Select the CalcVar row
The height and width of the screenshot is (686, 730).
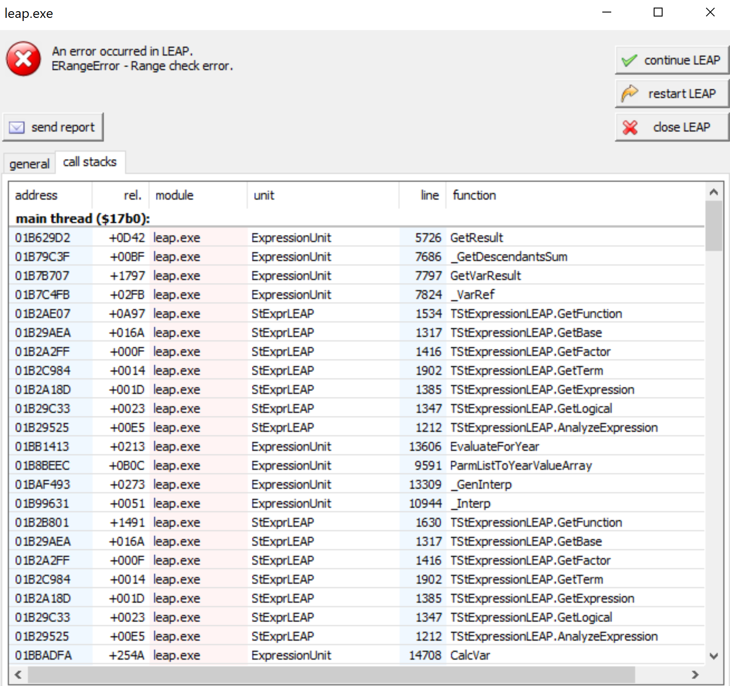(x=356, y=655)
